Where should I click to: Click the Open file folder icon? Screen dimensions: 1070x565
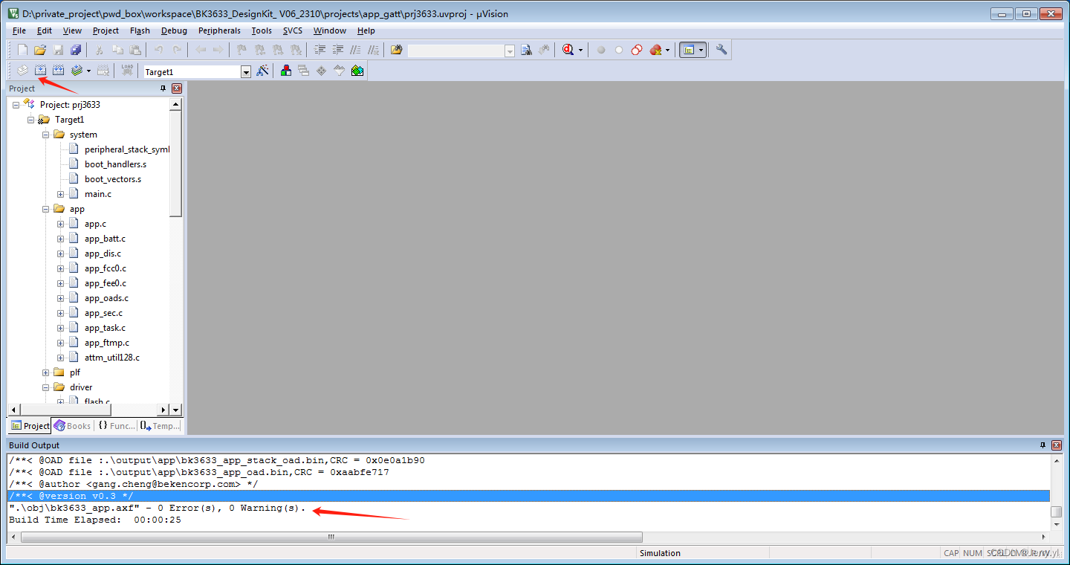(40, 50)
